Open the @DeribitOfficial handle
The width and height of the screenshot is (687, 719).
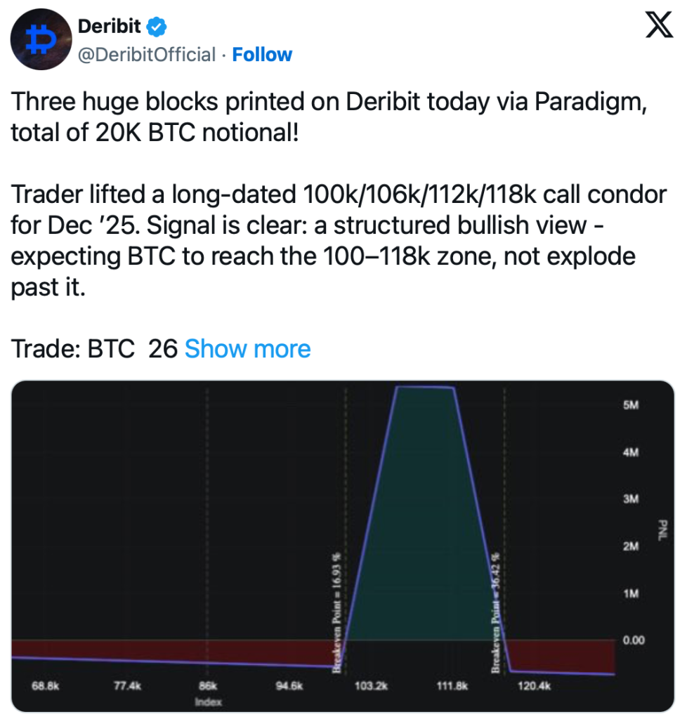(x=146, y=55)
